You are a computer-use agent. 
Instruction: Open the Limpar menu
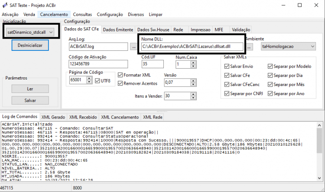pos(156,14)
